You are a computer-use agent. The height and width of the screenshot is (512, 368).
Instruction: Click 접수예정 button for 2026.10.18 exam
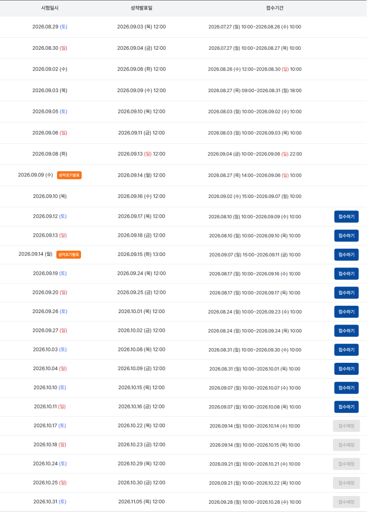pos(346,445)
